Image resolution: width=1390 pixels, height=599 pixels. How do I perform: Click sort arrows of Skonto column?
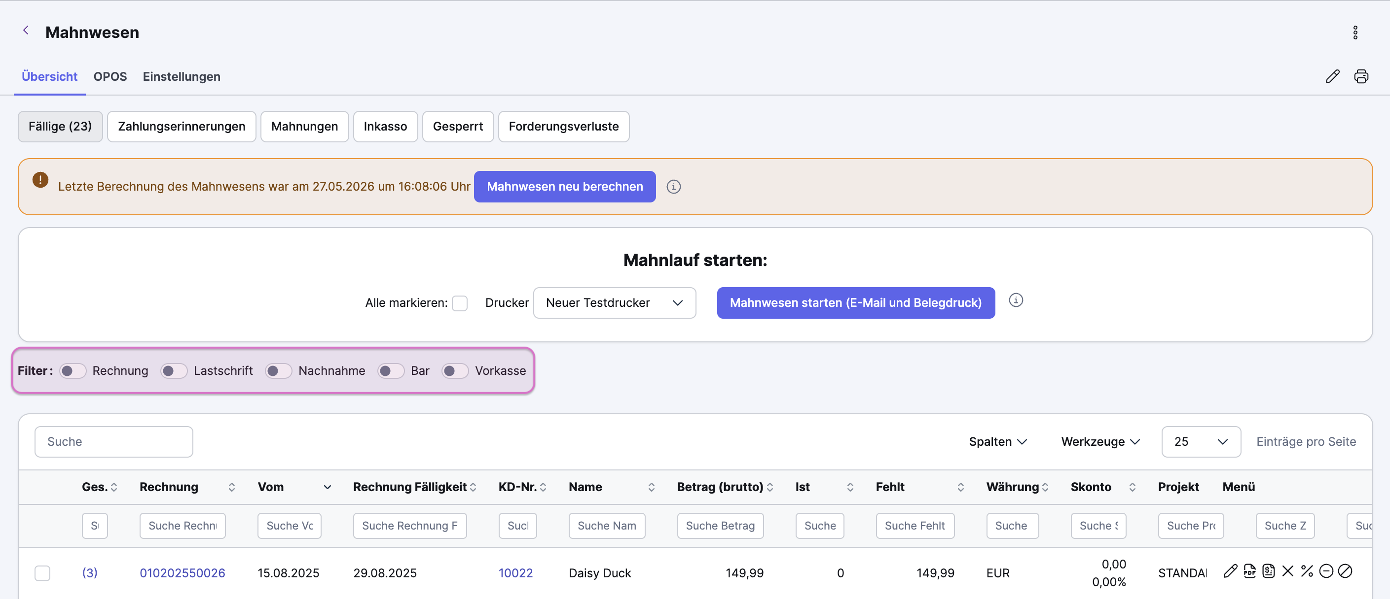coord(1132,488)
